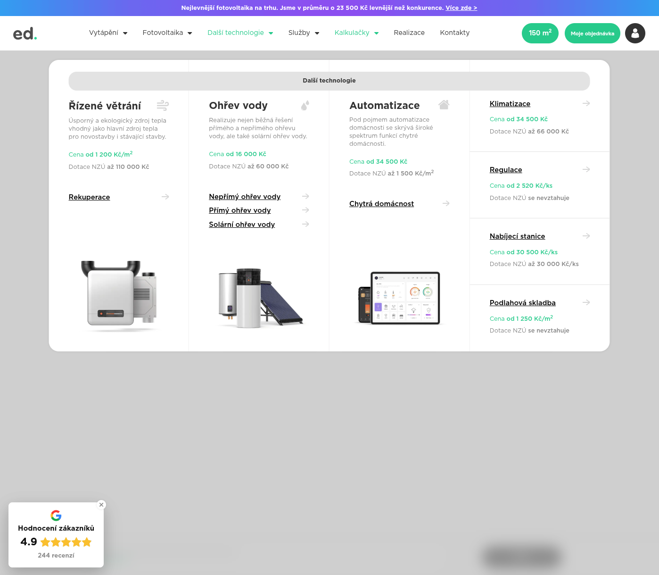
Task: Click the arrow next to Rekuperace
Action: click(x=165, y=197)
